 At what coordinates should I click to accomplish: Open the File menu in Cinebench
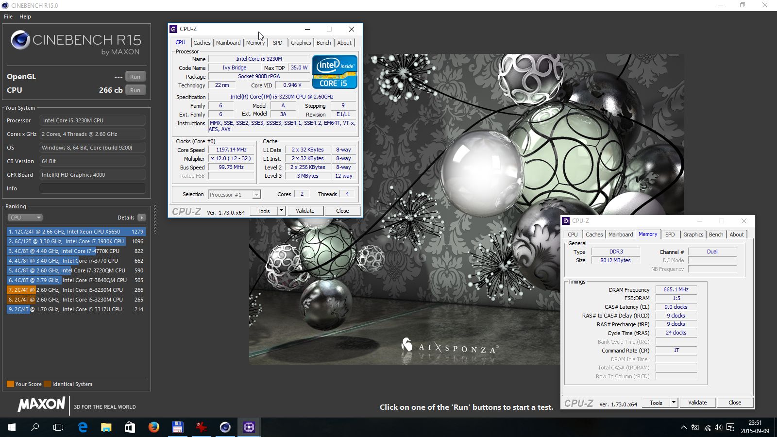[8, 17]
